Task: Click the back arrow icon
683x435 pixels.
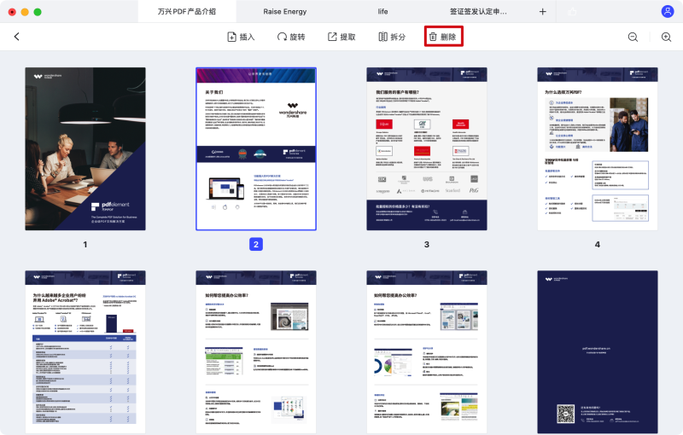Action: (16, 37)
